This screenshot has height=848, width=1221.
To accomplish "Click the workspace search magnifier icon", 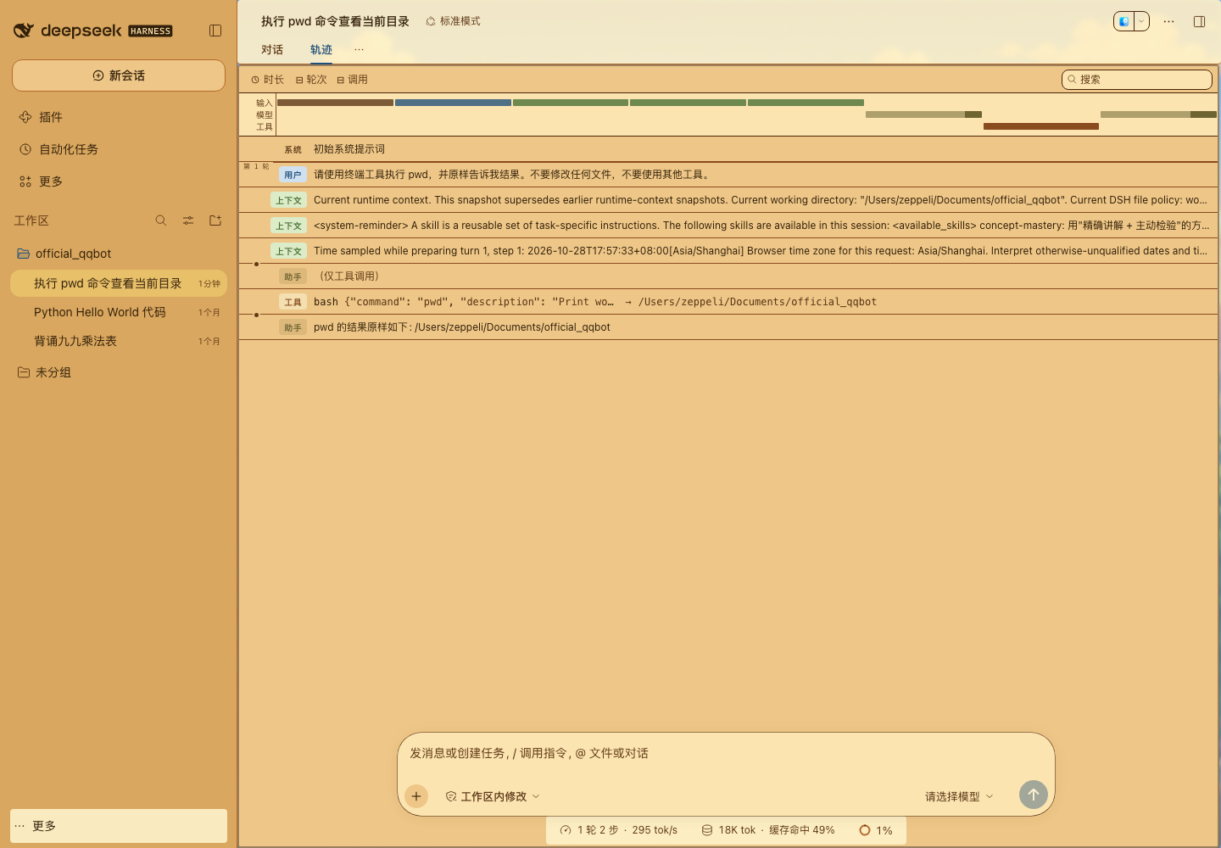I will pos(161,220).
